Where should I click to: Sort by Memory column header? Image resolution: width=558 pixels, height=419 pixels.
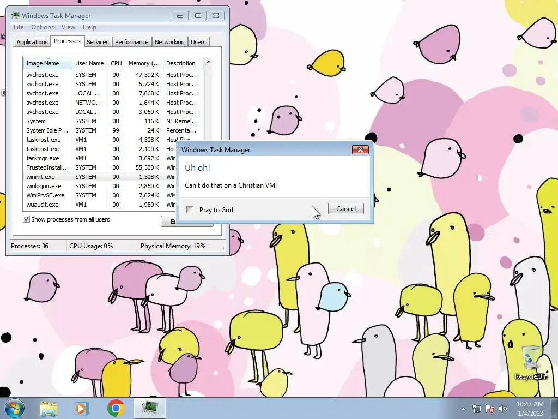point(144,63)
